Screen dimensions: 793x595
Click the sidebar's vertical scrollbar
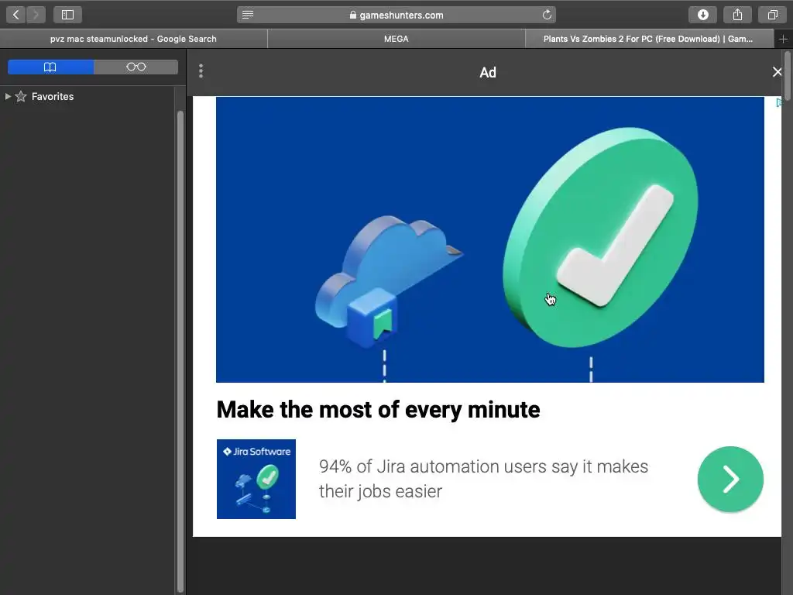[180, 352]
